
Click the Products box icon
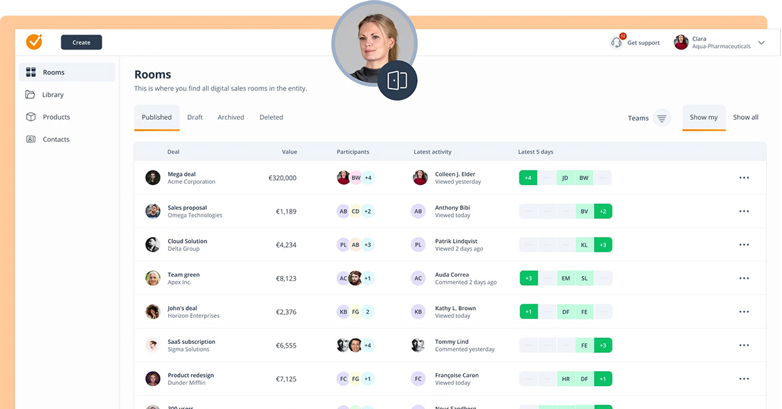pos(31,117)
